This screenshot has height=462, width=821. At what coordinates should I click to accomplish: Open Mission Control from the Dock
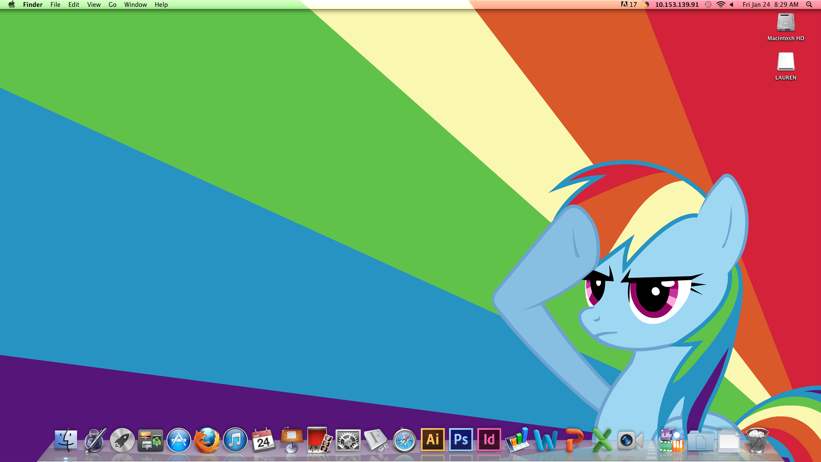point(151,440)
